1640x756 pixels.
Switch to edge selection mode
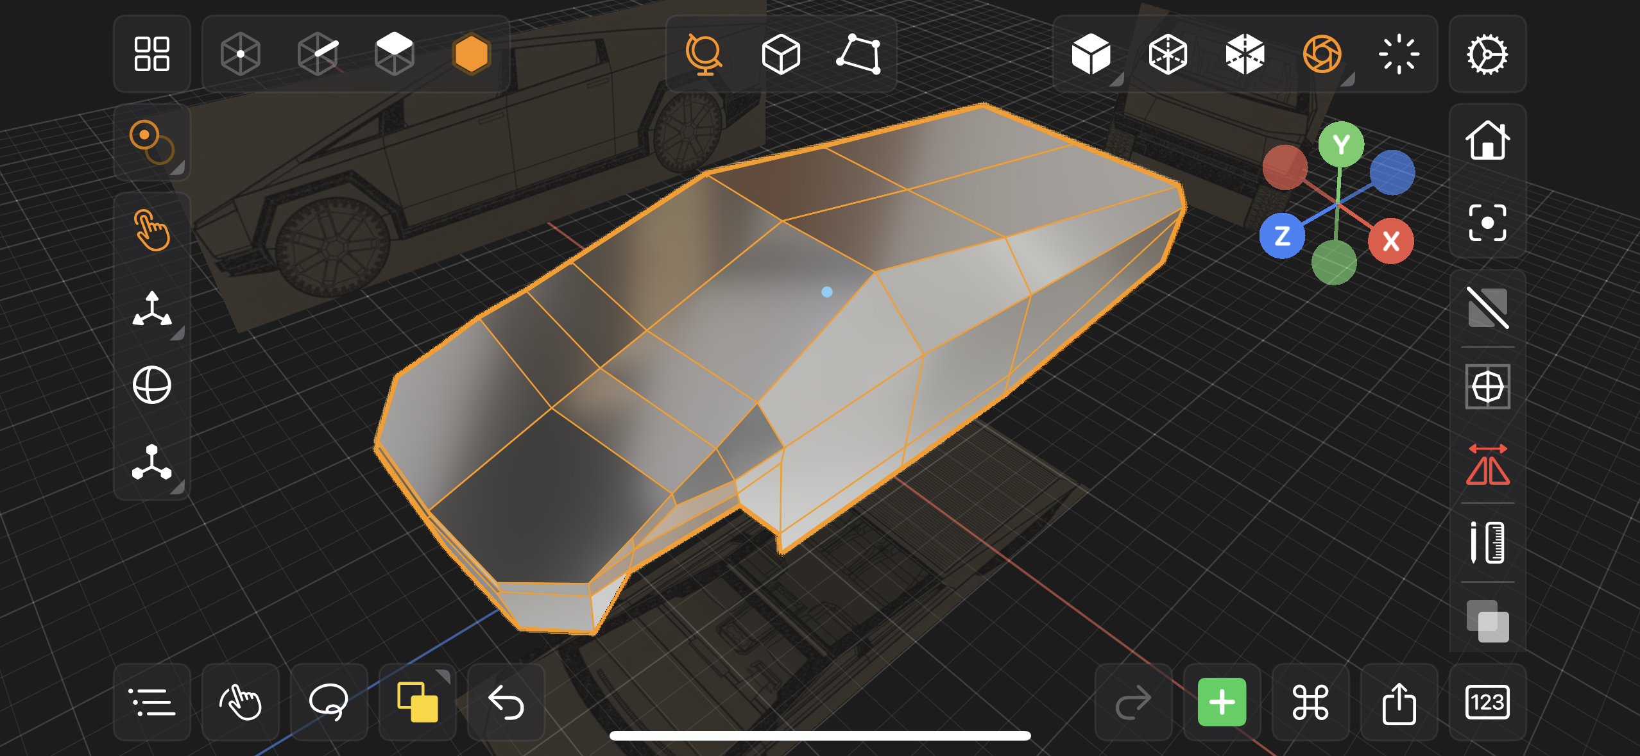pyautogui.click(x=318, y=54)
